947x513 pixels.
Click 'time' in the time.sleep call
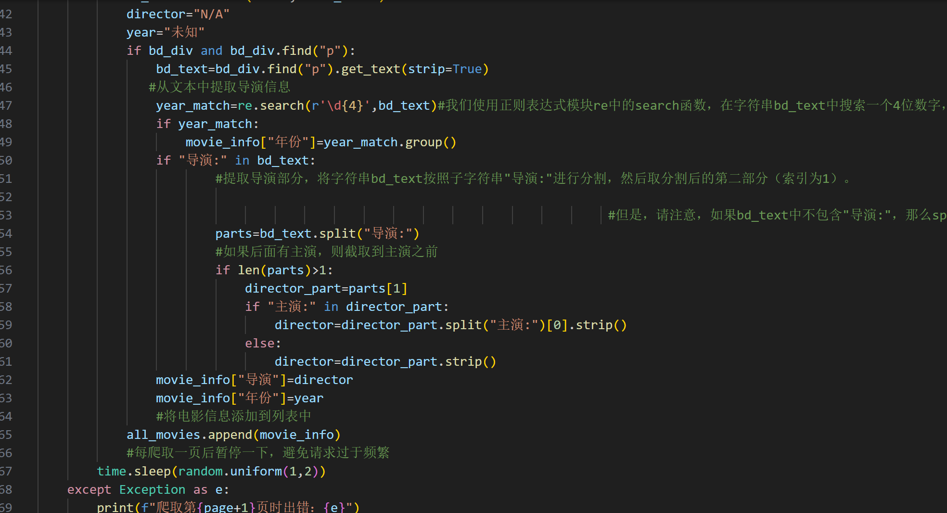[x=112, y=472]
